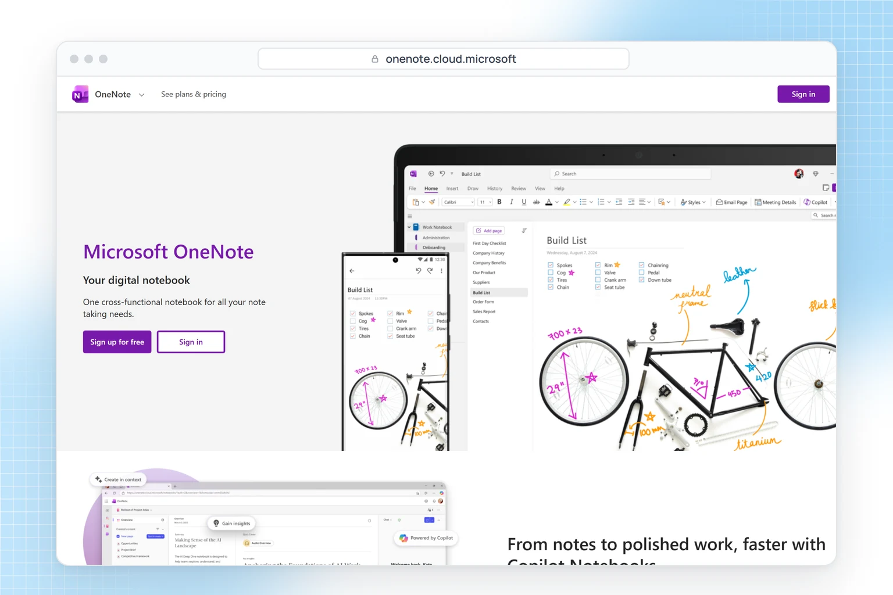
Task: Click the Sign up for free button
Action: [x=117, y=342]
